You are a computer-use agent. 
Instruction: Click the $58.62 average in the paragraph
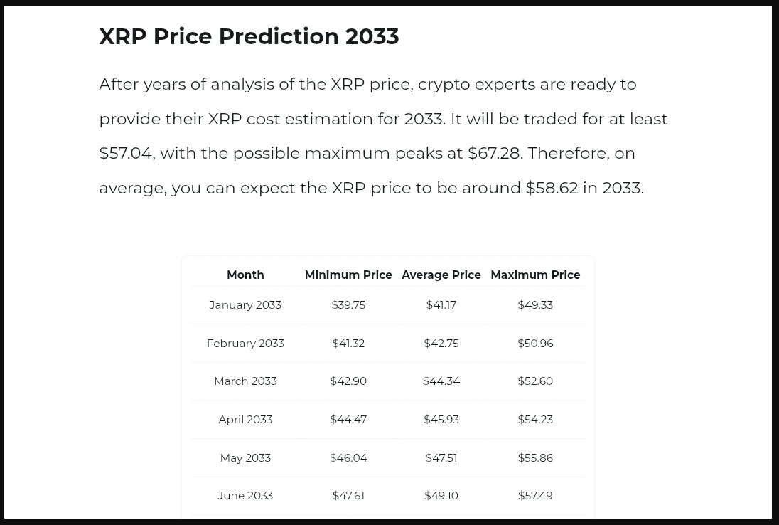(x=552, y=188)
